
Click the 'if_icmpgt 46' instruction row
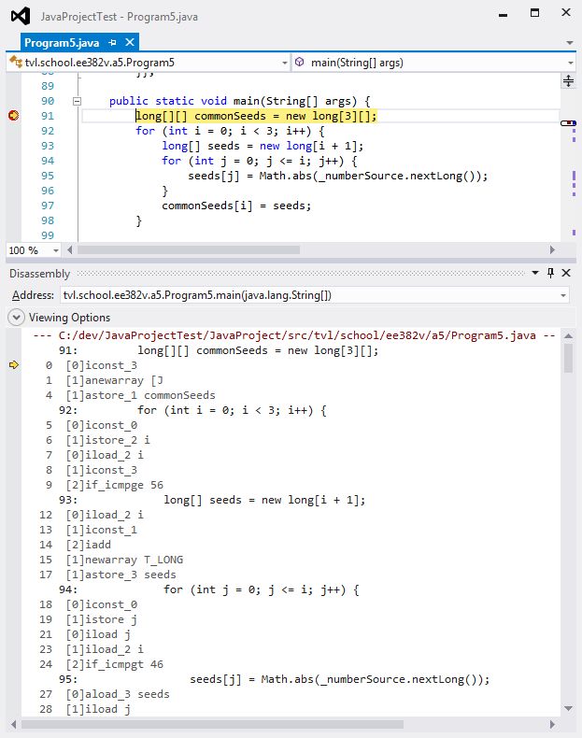click(x=114, y=664)
